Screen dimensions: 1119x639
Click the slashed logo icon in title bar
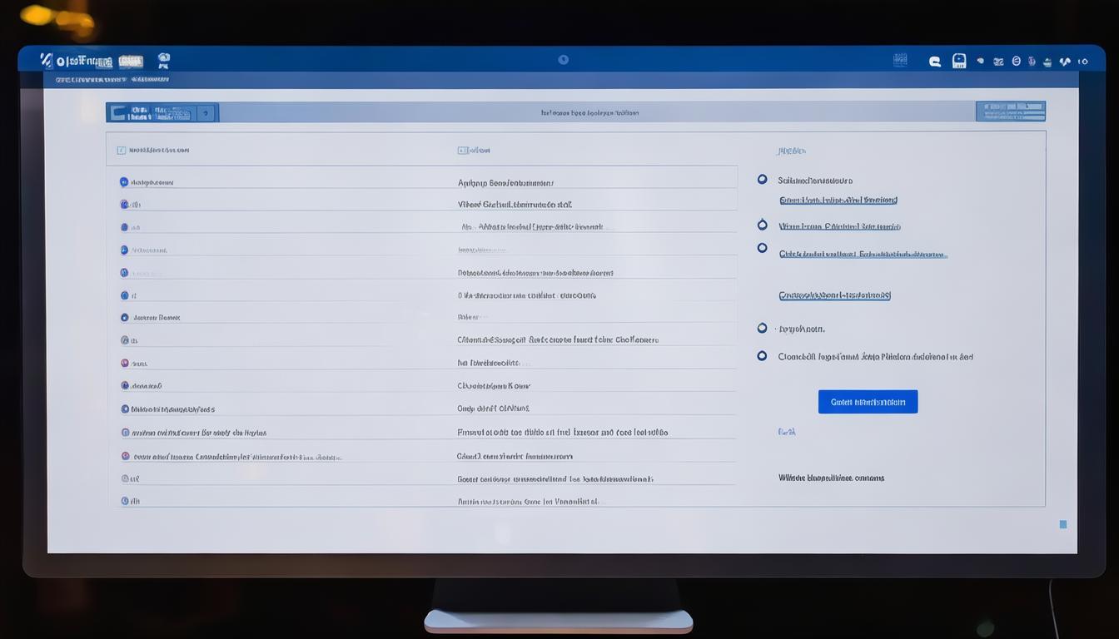pos(47,60)
